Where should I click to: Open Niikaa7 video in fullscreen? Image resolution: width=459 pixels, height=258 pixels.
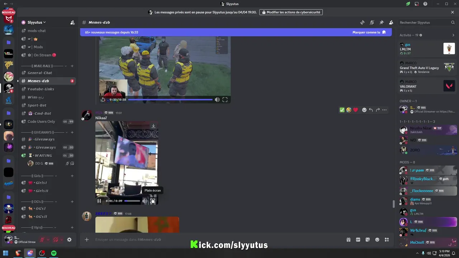pos(152,201)
